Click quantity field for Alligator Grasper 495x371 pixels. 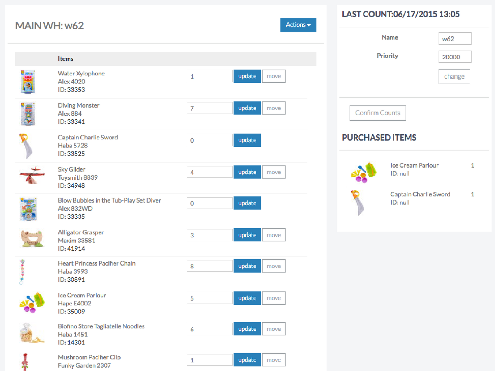click(x=209, y=235)
